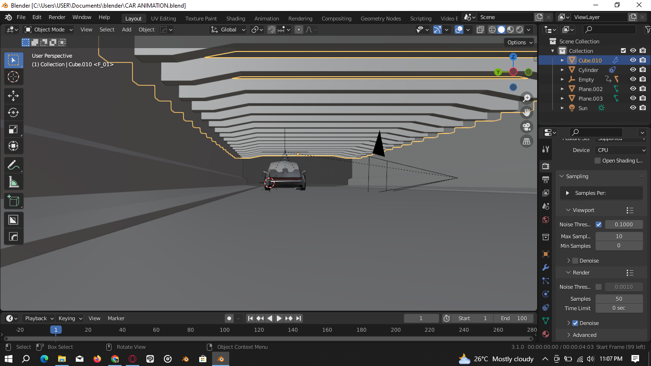Screen dimensions: 651x366
Task: Select the Cursor tool in the toolbar
Action: coord(13,77)
